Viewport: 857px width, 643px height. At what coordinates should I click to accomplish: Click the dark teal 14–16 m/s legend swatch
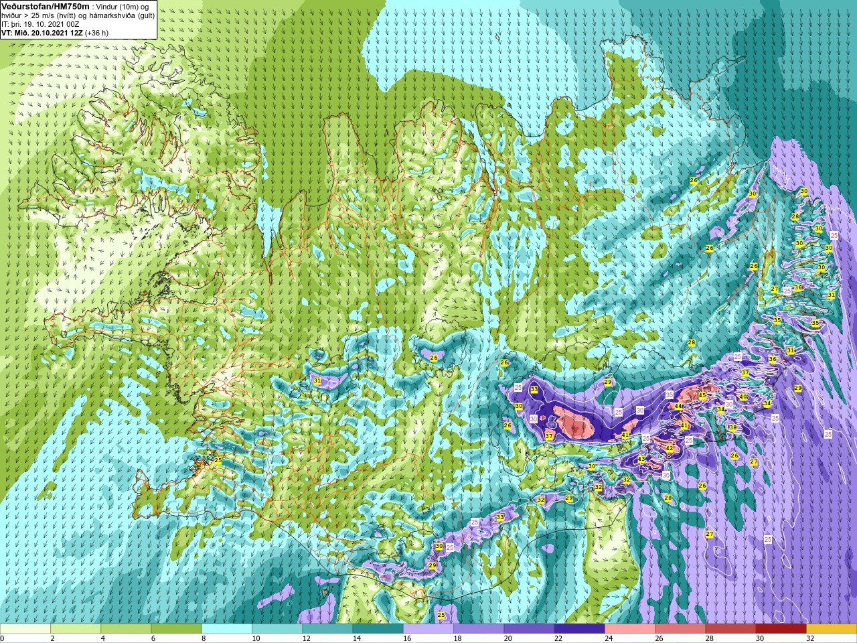point(378,628)
